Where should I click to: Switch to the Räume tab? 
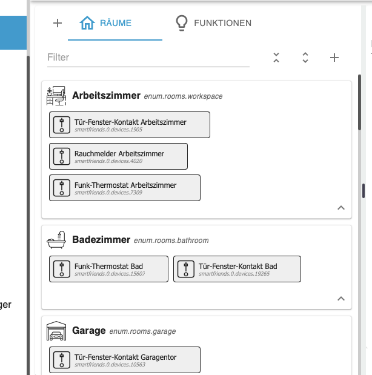(115, 23)
